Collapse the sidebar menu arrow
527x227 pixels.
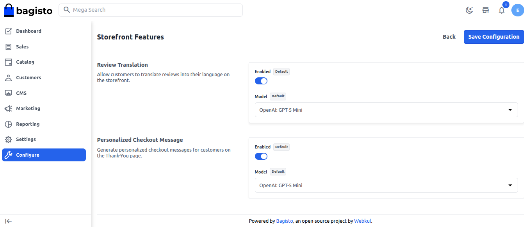pos(9,221)
